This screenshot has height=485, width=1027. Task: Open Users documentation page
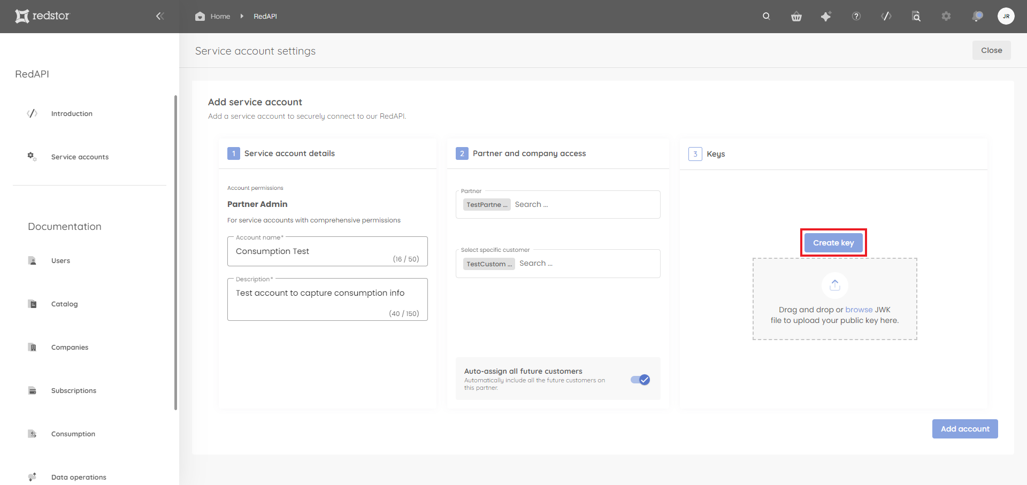coord(60,261)
